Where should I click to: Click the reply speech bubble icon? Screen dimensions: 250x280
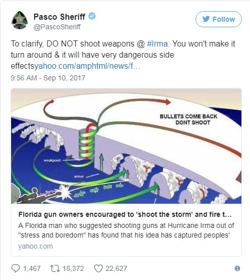pos(16,268)
